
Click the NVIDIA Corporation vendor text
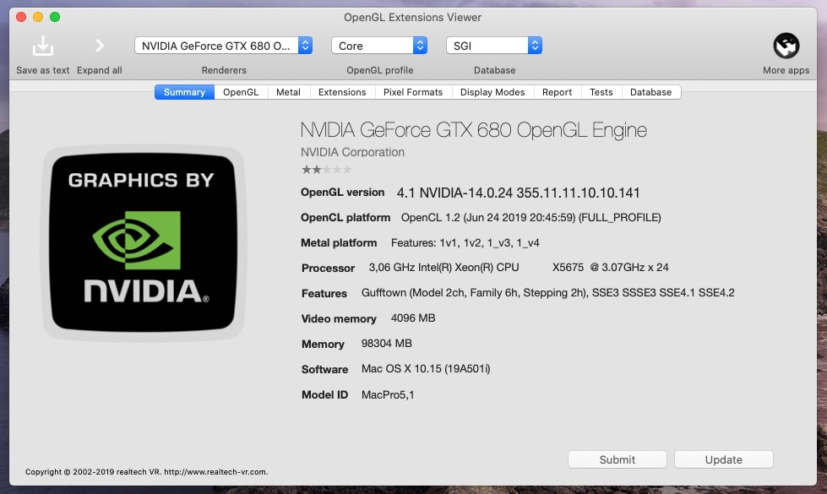352,152
